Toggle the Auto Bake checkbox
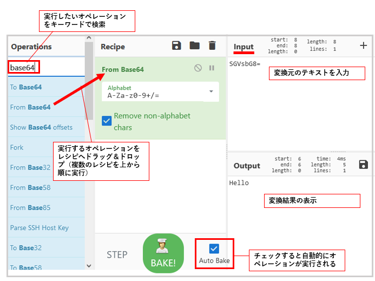 click(214, 249)
